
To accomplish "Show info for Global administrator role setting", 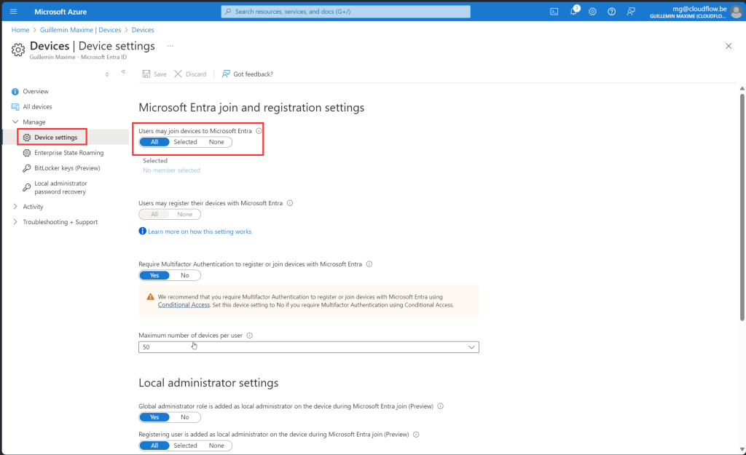I will (x=441, y=406).
